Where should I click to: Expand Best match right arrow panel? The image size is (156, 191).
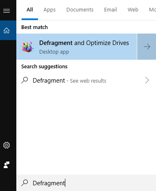click(147, 47)
